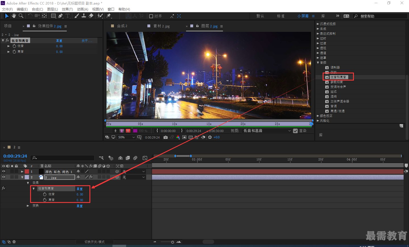Expand layer 1 properties triangle
409x247 pixels.
pyautogui.click(x=22, y=172)
